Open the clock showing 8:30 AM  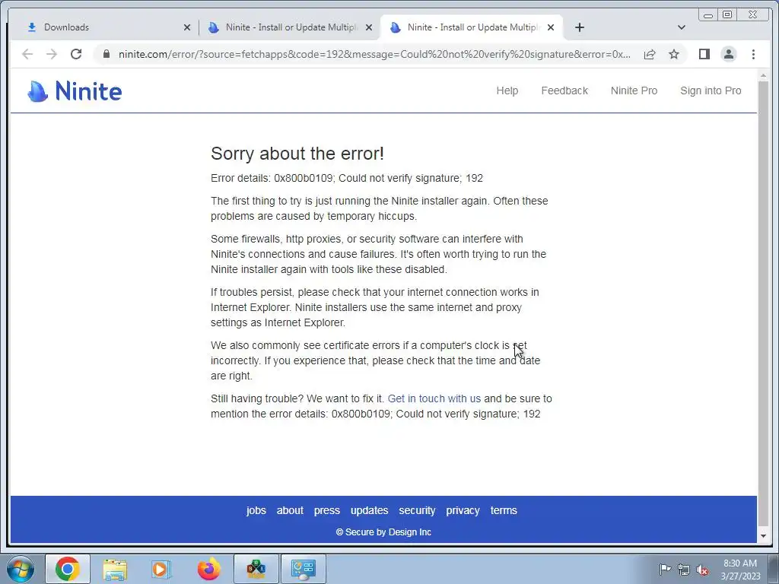coord(739,570)
